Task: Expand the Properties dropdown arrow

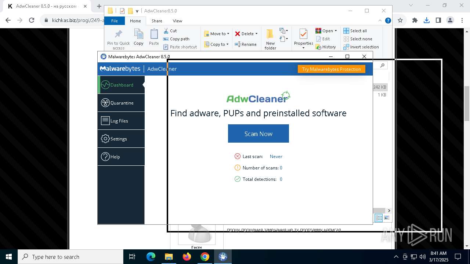Action: click(x=303, y=48)
